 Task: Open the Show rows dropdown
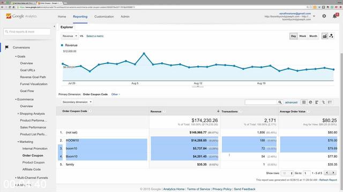pyautogui.click(x=287, y=173)
